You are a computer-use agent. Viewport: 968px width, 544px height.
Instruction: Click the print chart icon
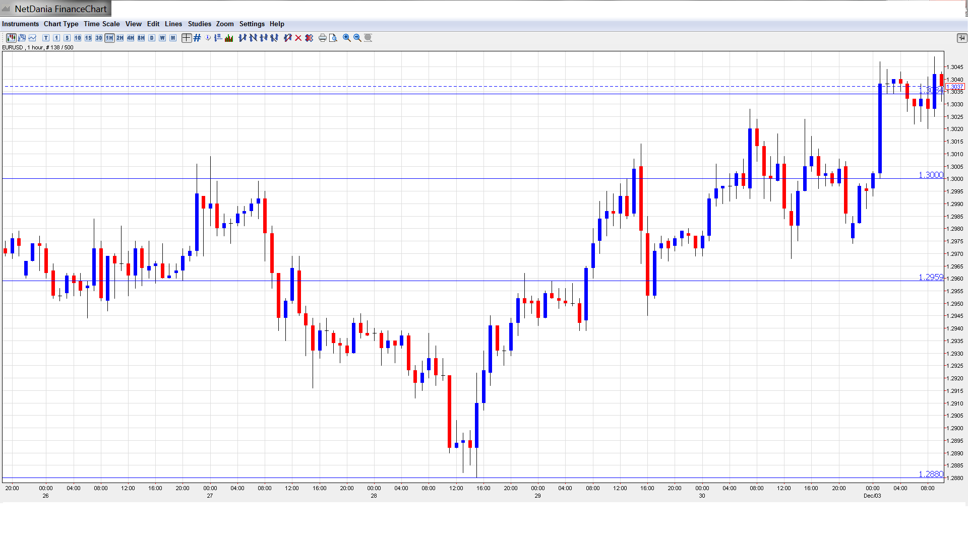[322, 38]
